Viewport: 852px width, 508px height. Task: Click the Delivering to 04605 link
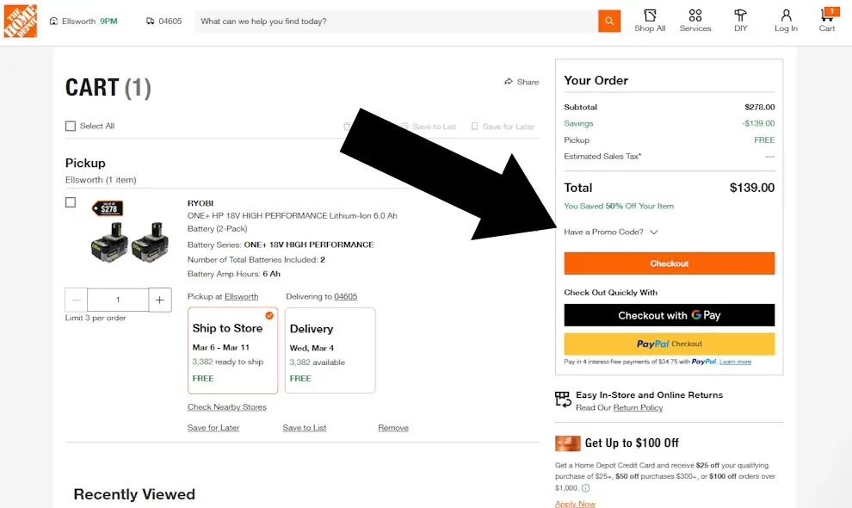tap(346, 296)
